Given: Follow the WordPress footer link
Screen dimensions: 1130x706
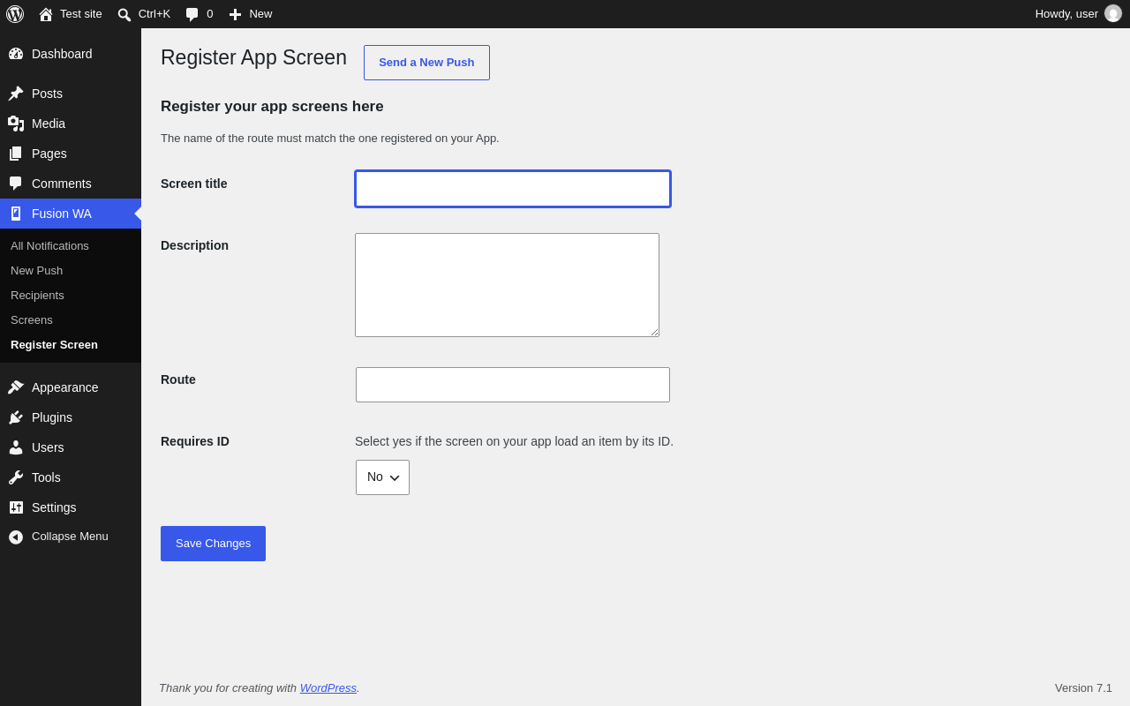Looking at the screenshot, I should click(328, 688).
